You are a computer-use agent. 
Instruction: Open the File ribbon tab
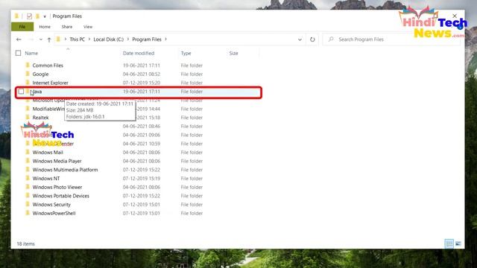point(22,27)
